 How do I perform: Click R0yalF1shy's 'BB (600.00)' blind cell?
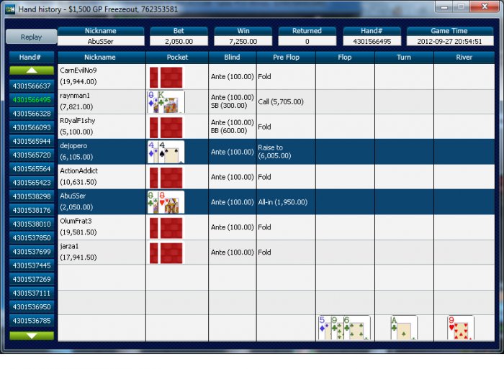(x=229, y=131)
